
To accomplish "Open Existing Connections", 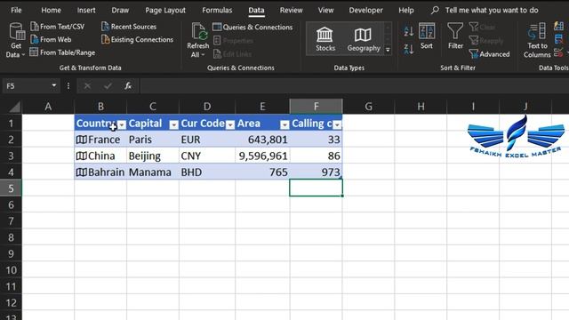I will (137, 39).
